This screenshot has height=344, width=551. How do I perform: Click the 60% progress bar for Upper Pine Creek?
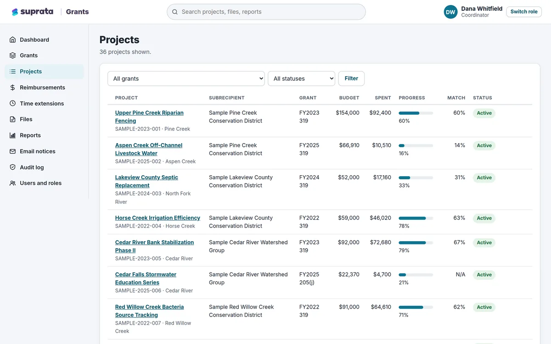pos(416,113)
